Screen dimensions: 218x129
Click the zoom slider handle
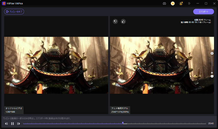tap(212, 73)
